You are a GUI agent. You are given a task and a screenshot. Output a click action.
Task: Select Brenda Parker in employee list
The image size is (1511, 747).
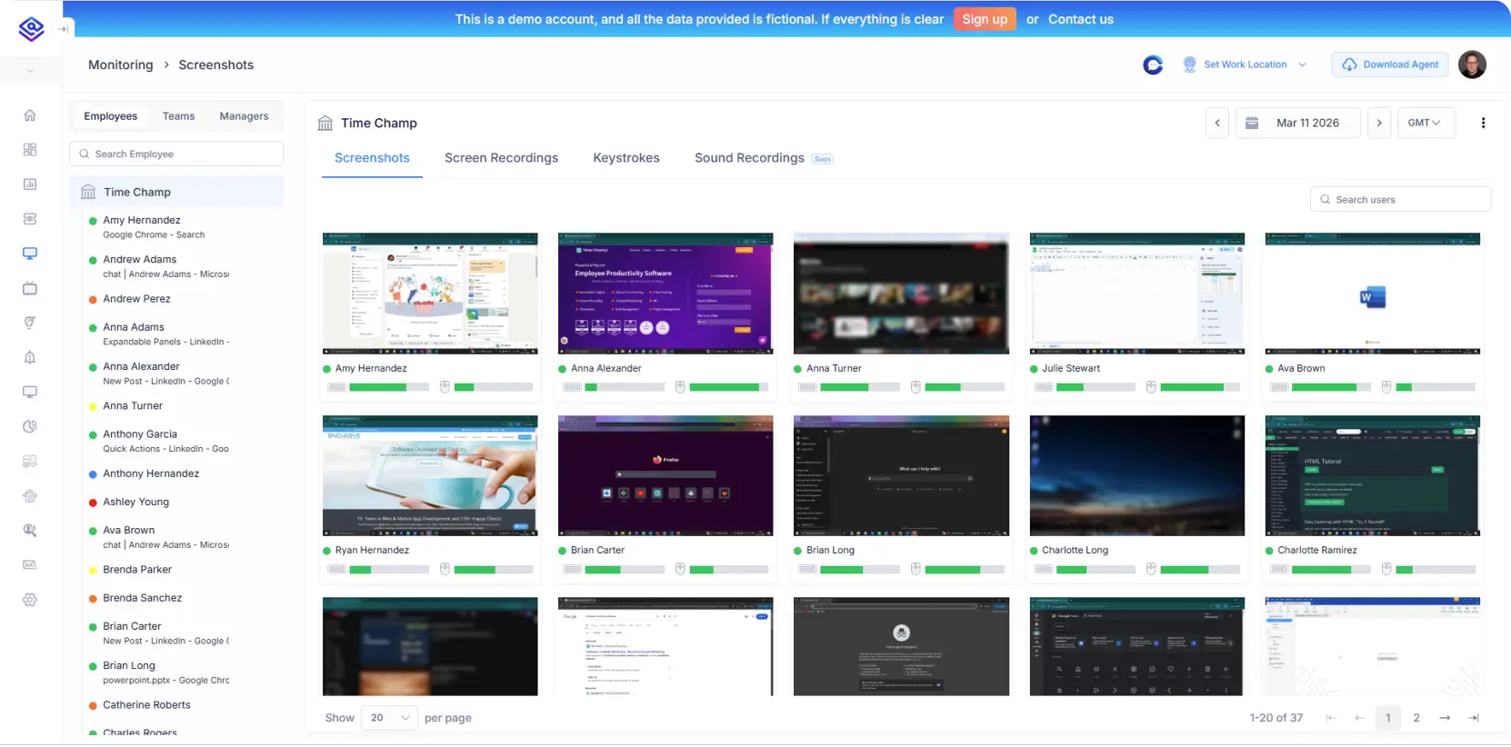pos(137,570)
